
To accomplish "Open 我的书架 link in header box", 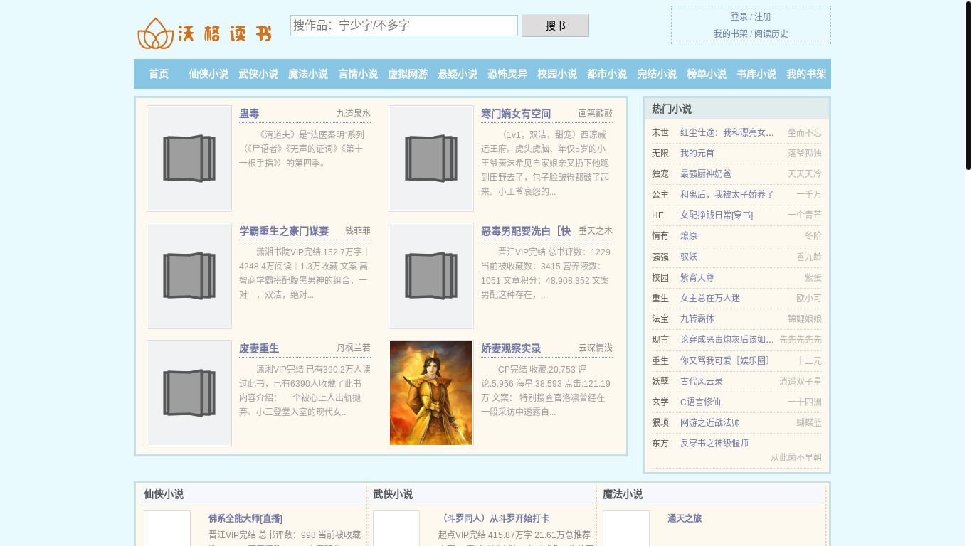I will tap(731, 33).
